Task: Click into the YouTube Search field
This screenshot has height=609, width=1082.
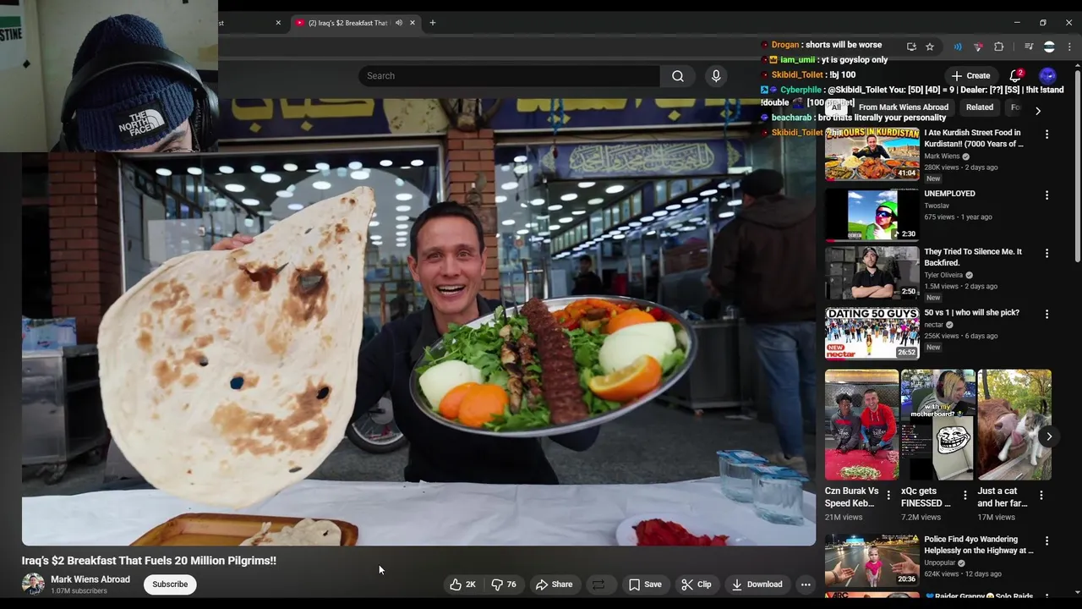Action: coord(510,76)
